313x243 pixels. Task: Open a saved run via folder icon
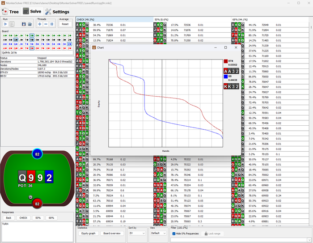(30, 24)
